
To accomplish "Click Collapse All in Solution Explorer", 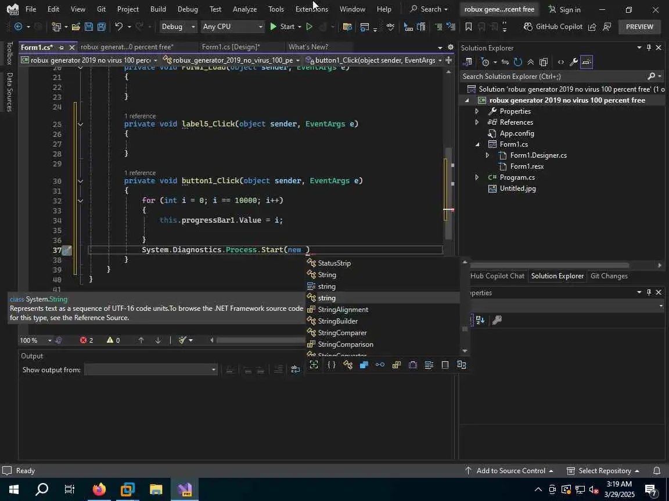I will click(x=530, y=62).
